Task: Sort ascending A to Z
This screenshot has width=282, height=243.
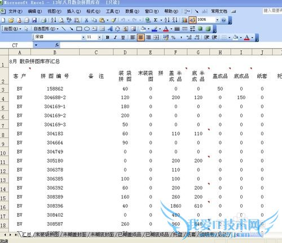Action: [x=167, y=20]
